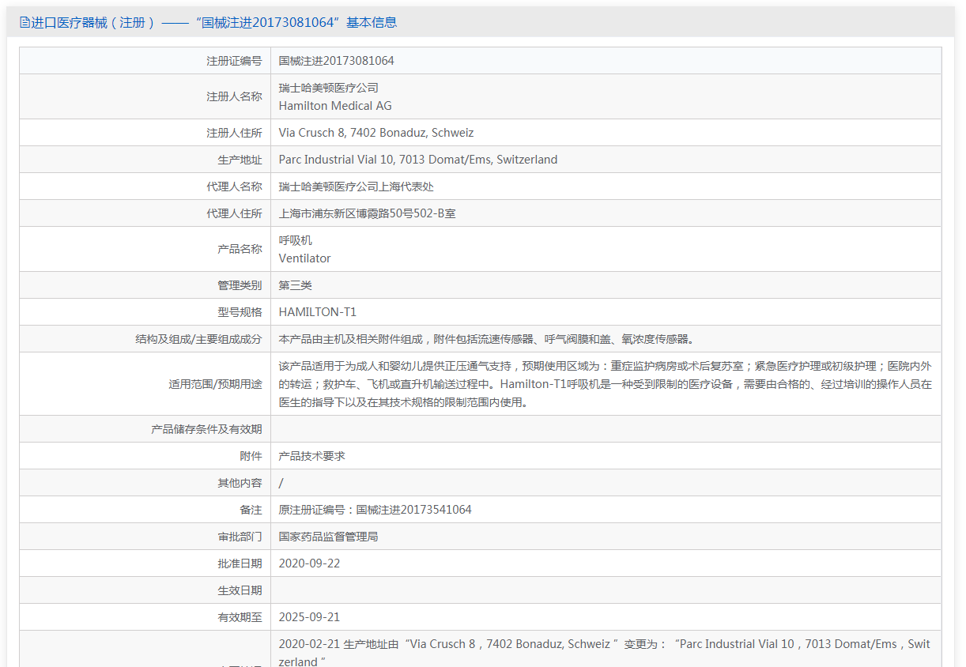Select Parc Industrial Vial 10 production address value

[418, 160]
